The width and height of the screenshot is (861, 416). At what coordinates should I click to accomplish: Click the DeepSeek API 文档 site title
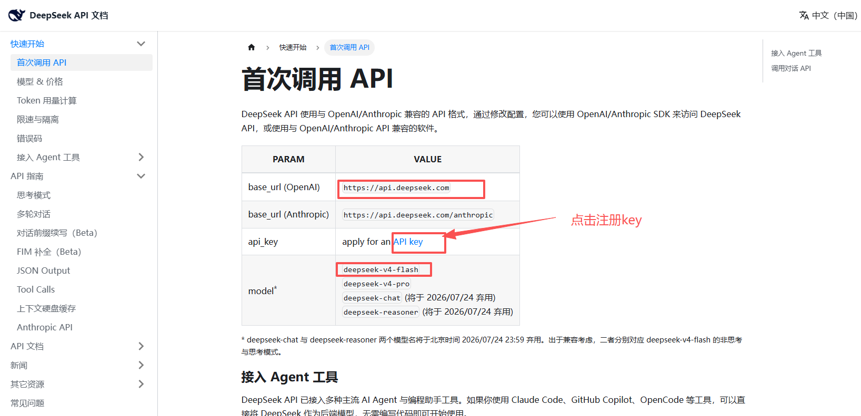pyautogui.click(x=69, y=15)
